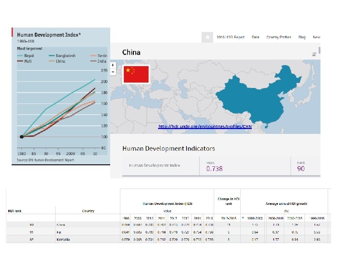
Task: Open the Country Profiles menu item
Action: pos(279,37)
